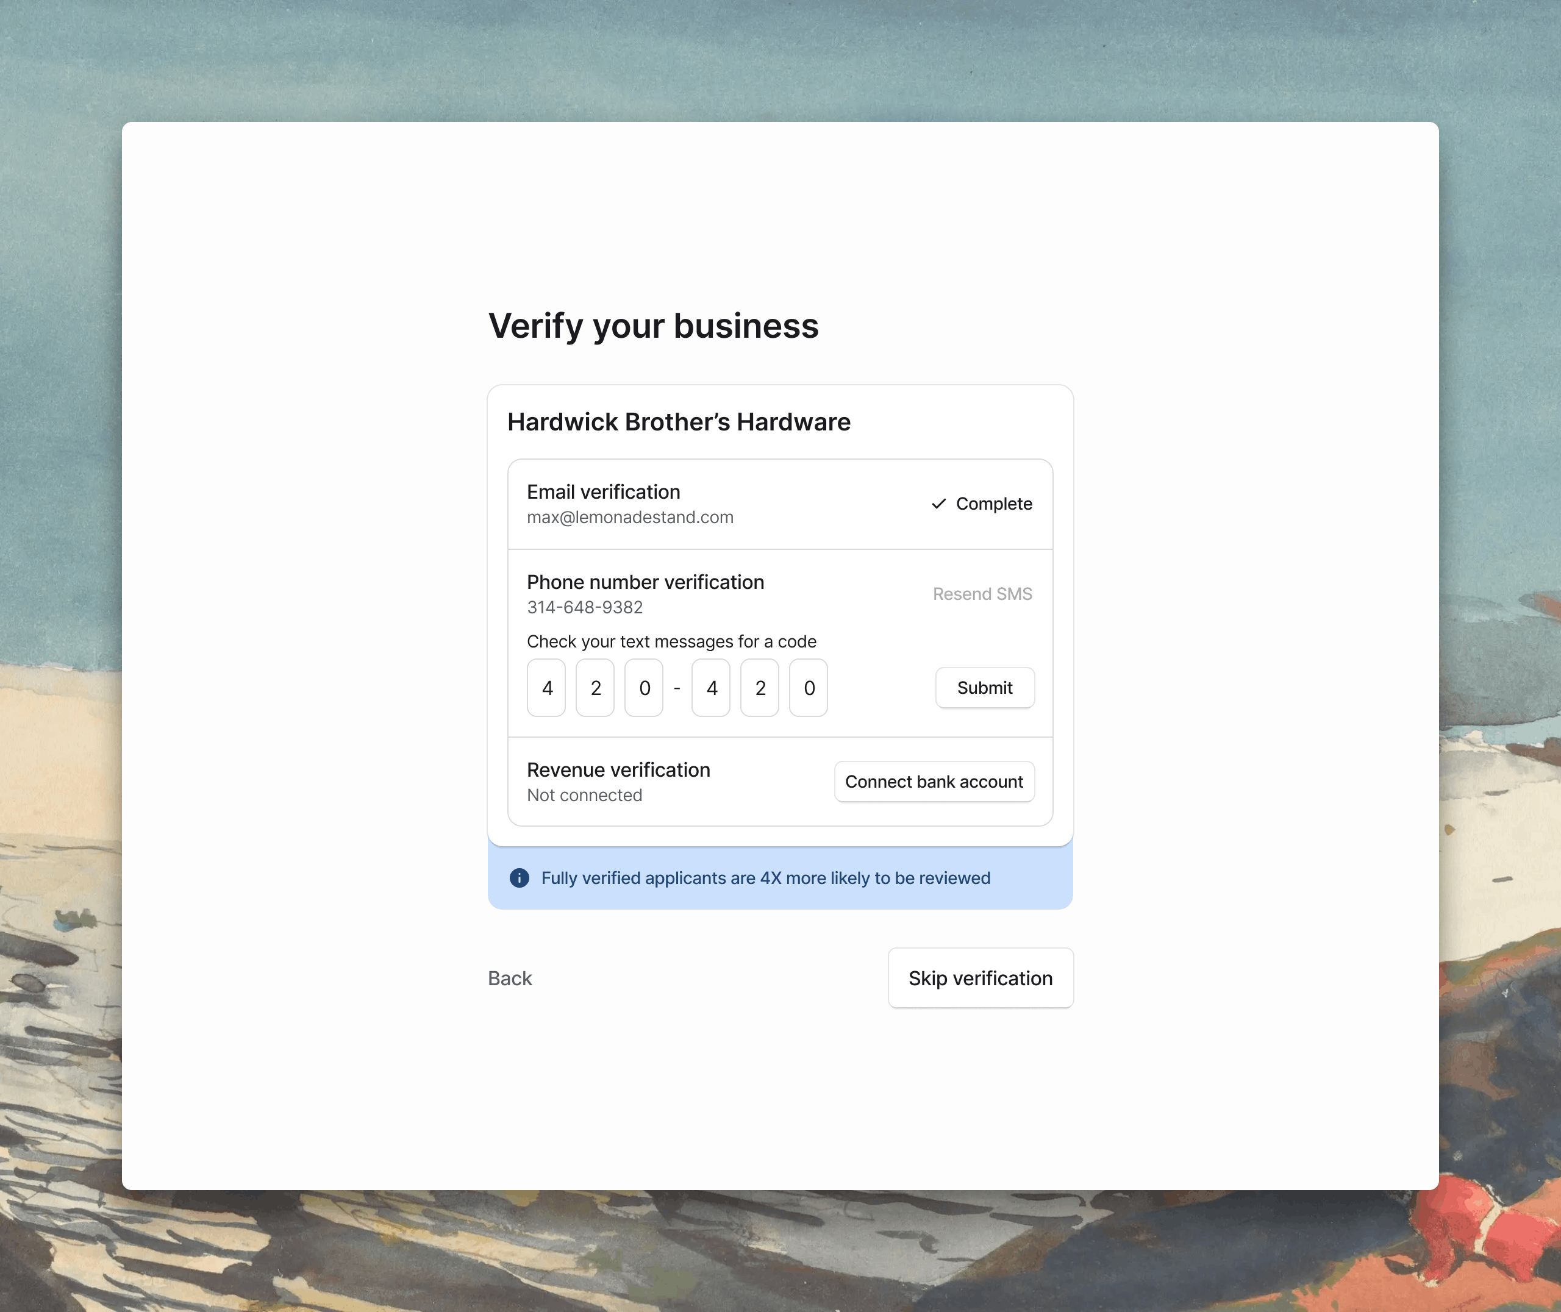Viewport: 1561px width, 1312px height.
Task: Select the email max@lemonadestand.com
Action: coord(629,517)
